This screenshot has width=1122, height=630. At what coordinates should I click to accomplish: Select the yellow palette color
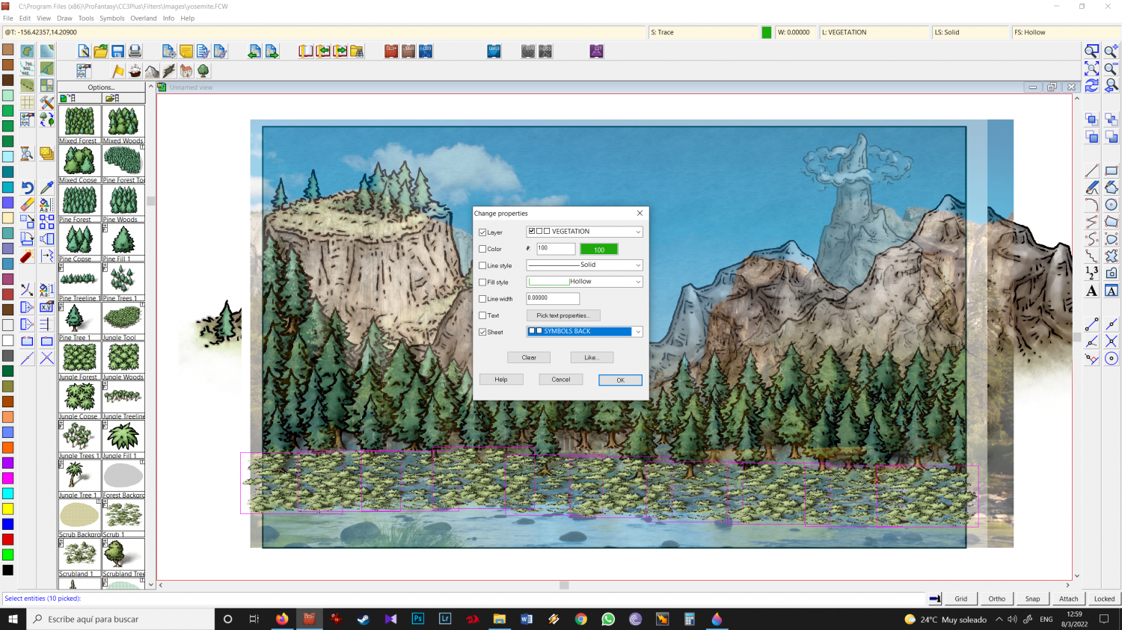coord(7,509)
